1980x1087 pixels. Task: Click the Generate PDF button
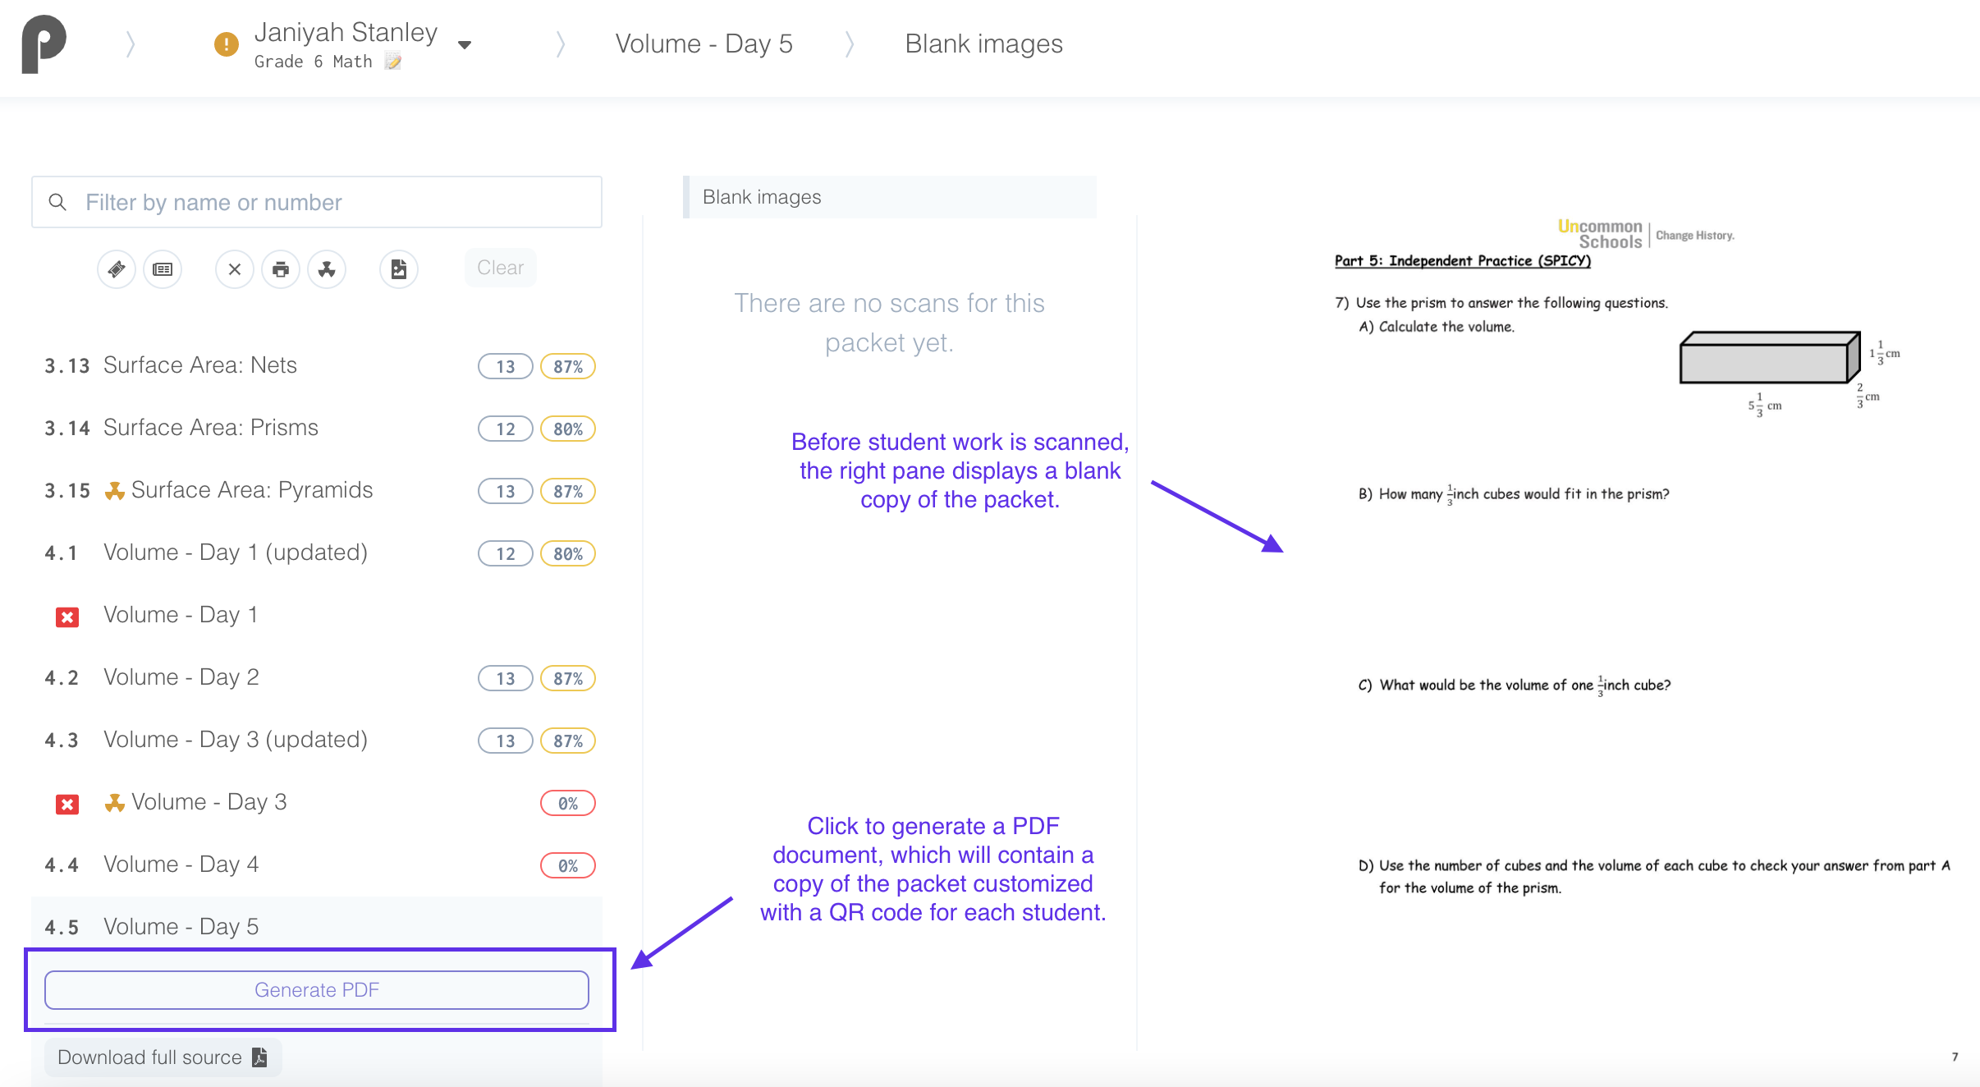point(317,990)
